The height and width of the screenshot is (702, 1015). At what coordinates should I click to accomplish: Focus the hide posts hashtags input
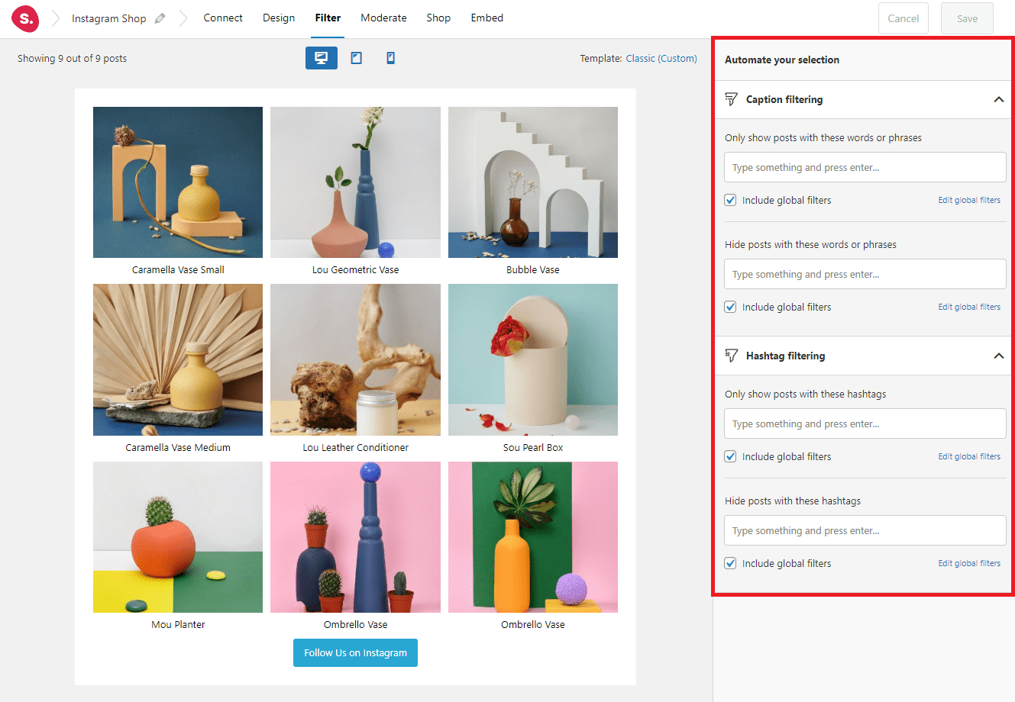click(x=865, y=530)
